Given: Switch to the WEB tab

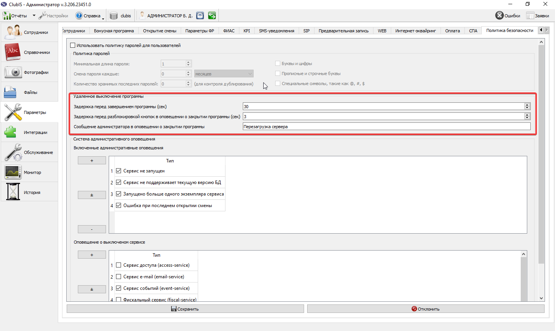Looking at the screenshot, I should coord(382,31).
